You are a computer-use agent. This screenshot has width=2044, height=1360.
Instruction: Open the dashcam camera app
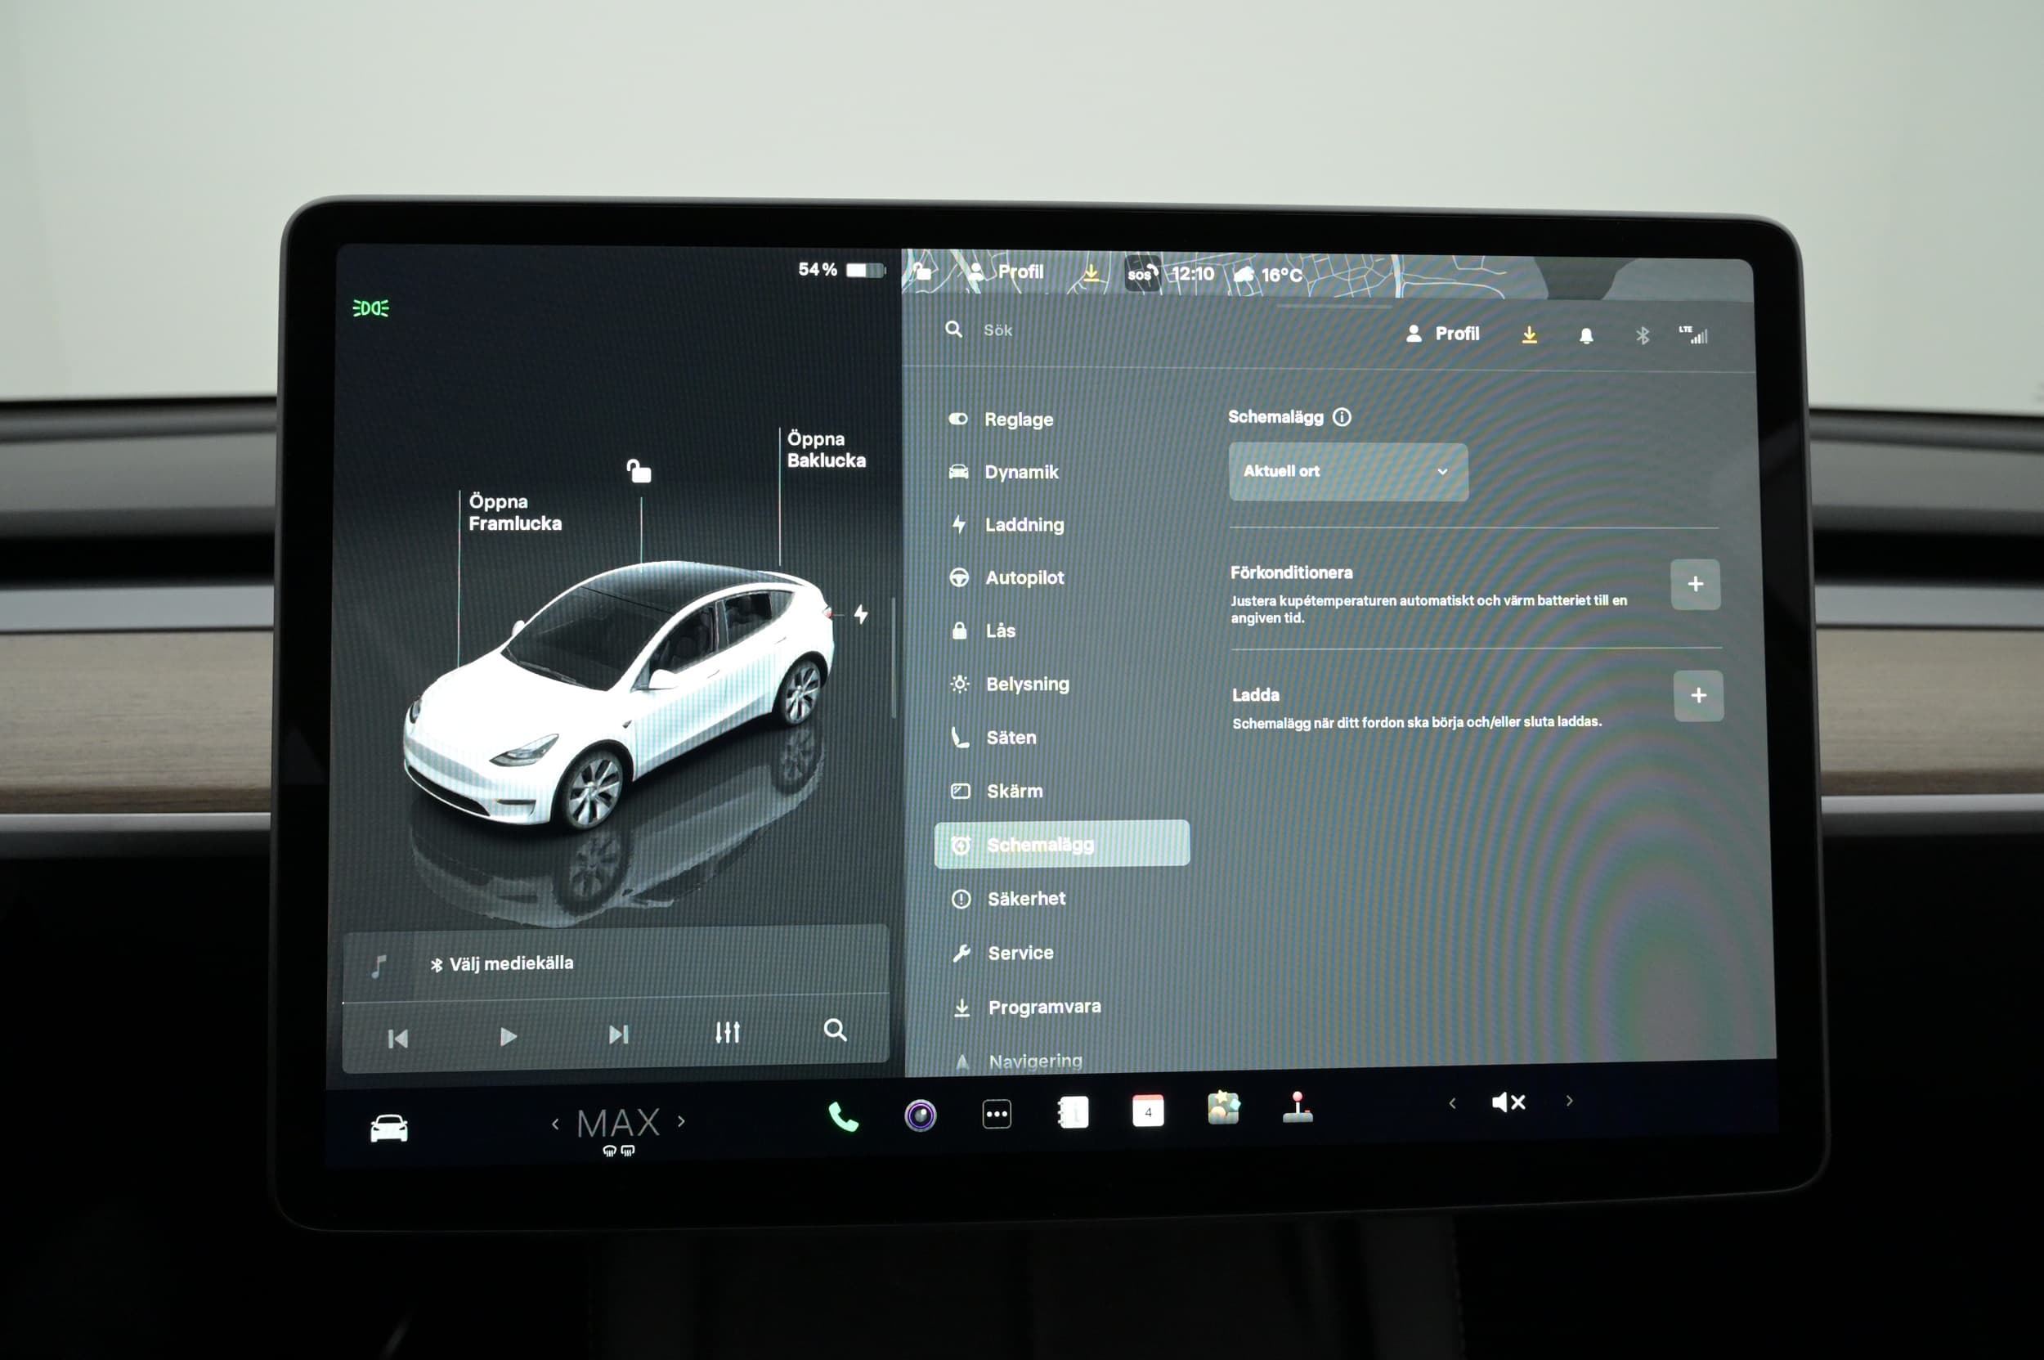(x=920, y=1115)
